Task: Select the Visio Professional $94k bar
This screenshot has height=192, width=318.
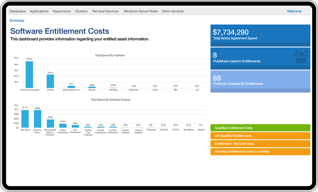Action: click(x=76, y=126)
